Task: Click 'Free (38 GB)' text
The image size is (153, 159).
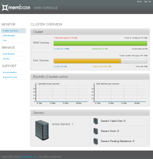Action: point(142,67)
